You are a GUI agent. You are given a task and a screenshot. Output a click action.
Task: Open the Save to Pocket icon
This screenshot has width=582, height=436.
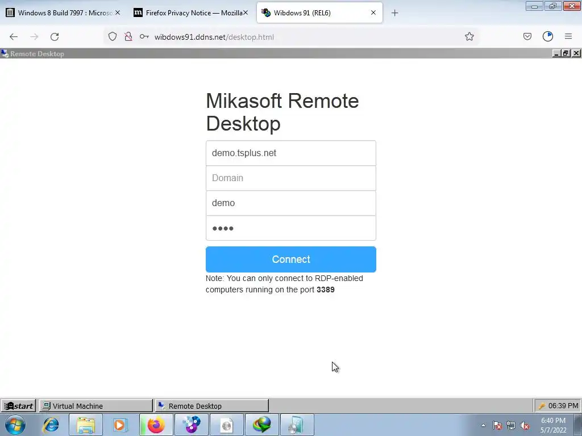coord(527,36)
